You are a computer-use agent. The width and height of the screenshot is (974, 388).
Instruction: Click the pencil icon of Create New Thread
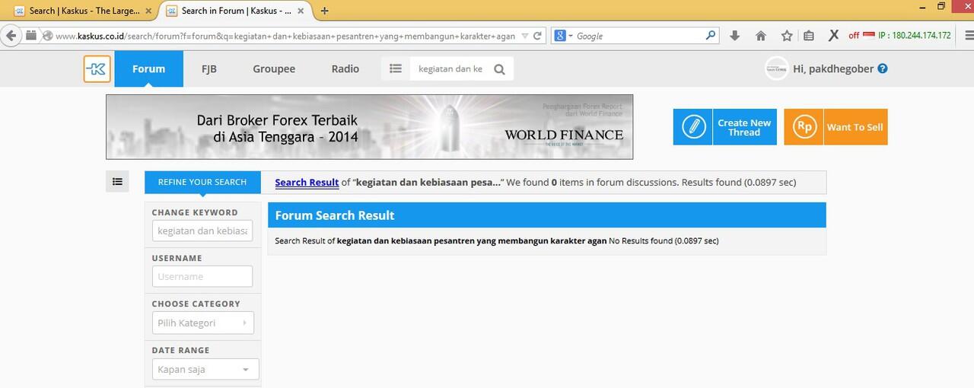tap(693, 127)
